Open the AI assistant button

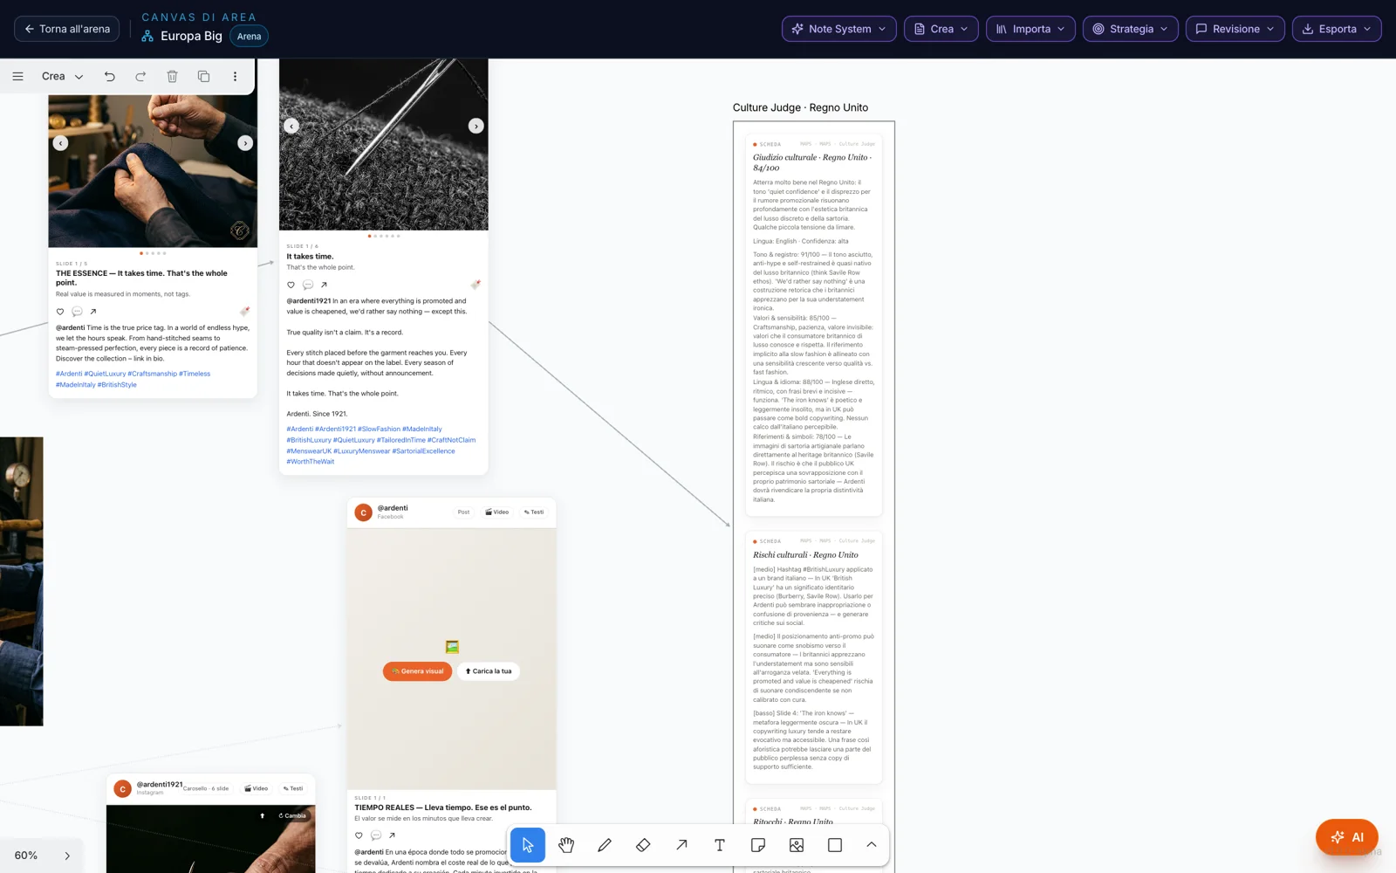[x=1347, y=837]
